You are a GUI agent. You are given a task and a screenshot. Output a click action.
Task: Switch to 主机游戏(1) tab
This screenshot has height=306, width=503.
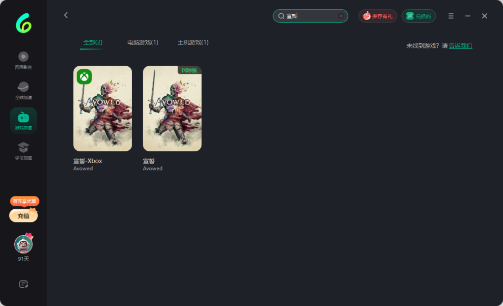[193, 42]
